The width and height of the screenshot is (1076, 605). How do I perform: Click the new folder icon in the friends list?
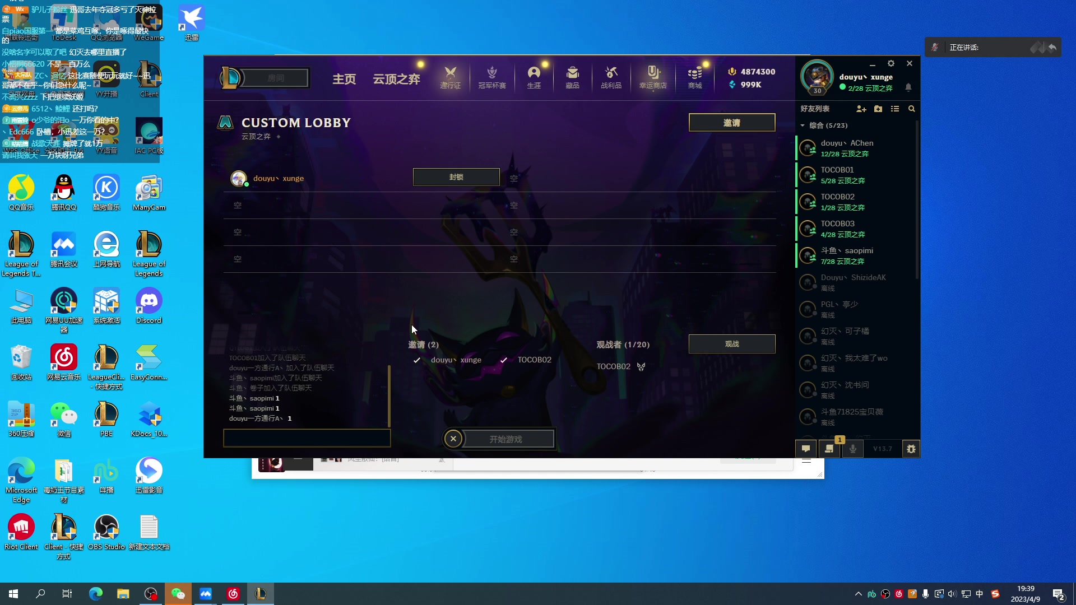coord(878,109)
